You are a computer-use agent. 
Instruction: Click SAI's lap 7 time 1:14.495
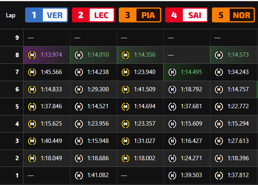(x=192, y=72)
